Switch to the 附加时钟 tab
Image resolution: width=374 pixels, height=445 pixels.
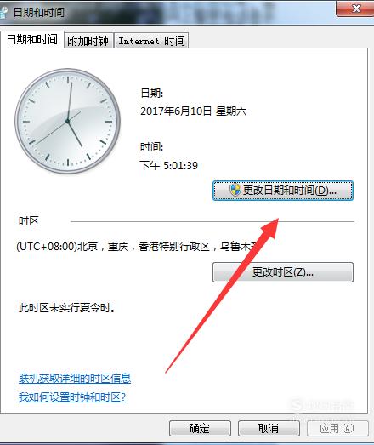click(88, 41)
